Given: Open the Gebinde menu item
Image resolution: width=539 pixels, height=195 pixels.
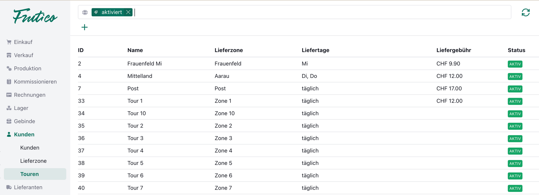Looking at the screenshot, I should [24, 121].
